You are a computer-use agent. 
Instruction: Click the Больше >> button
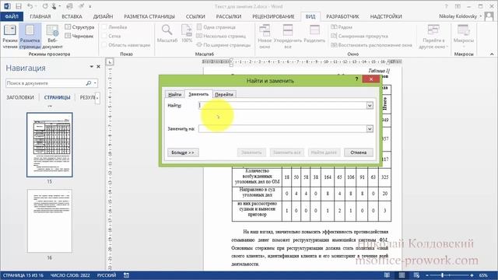point(183,152)
